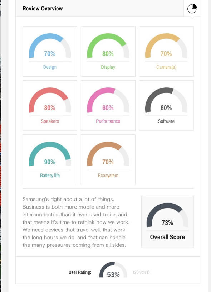211x292 pixels.
Task: Select the green Display 80% gauge
Action: (108, 46)
